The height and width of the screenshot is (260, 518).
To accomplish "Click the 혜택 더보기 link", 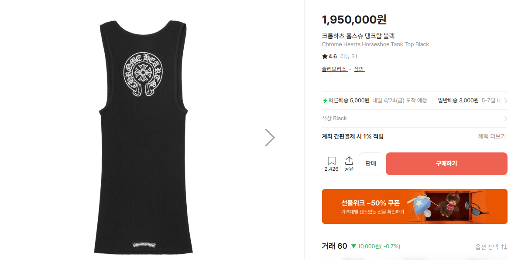I will (x=492, y=136).
